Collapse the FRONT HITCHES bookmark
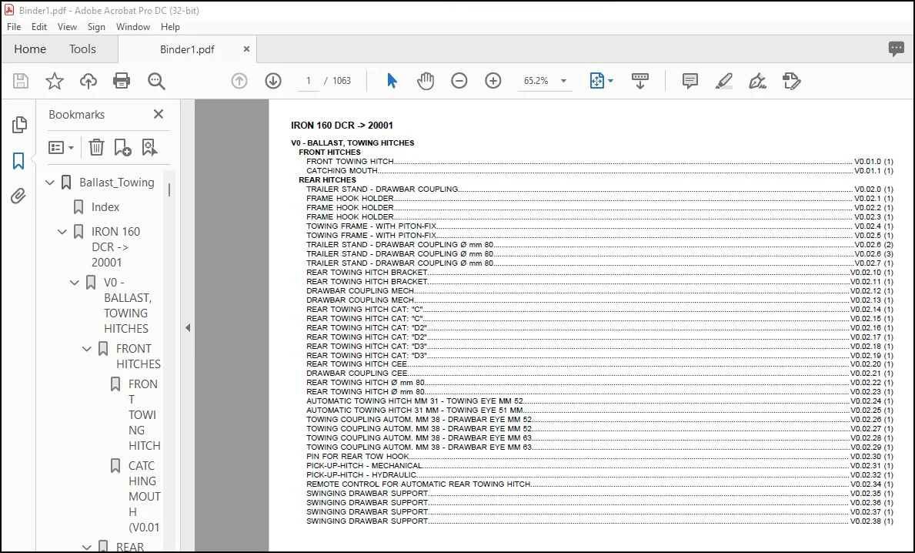The height and width of the screenshot is (553, 915). click(x=87, y=349)
